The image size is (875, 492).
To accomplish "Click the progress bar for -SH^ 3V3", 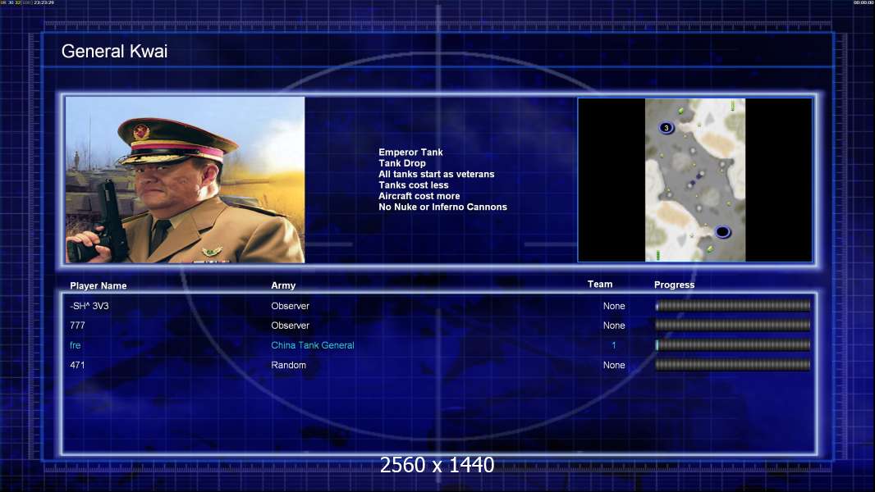I will coord(732,306).
